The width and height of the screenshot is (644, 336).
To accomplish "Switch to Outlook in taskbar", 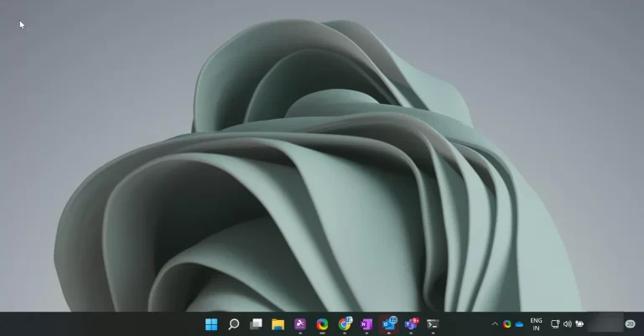I will pyautogui.click(x=388, y=324).
